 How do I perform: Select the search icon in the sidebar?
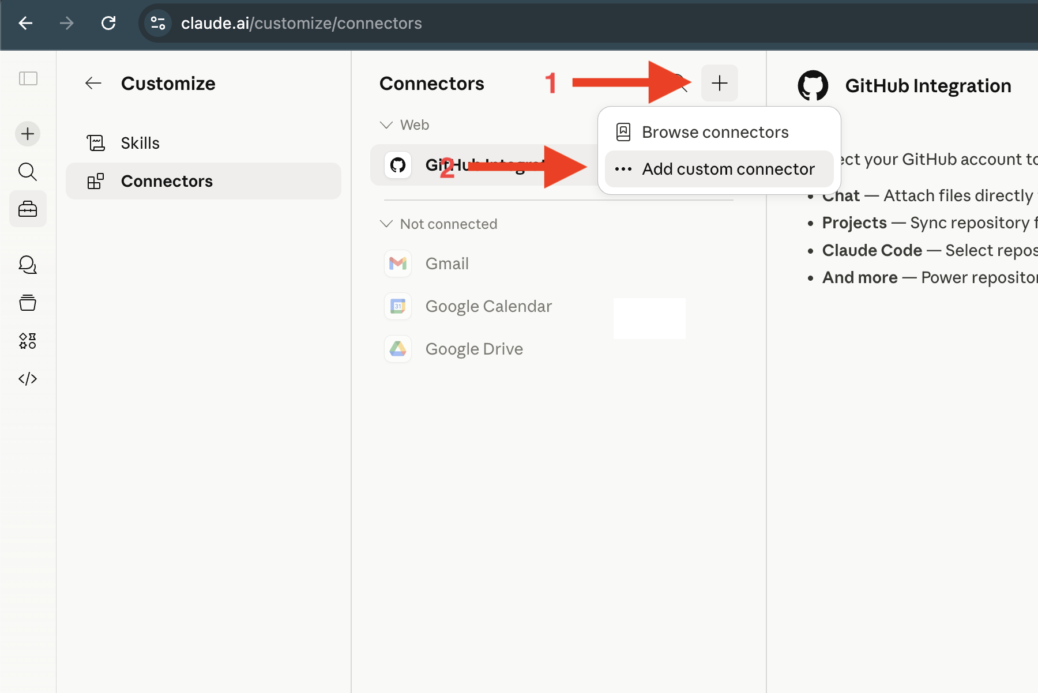[x=27, y=171]
